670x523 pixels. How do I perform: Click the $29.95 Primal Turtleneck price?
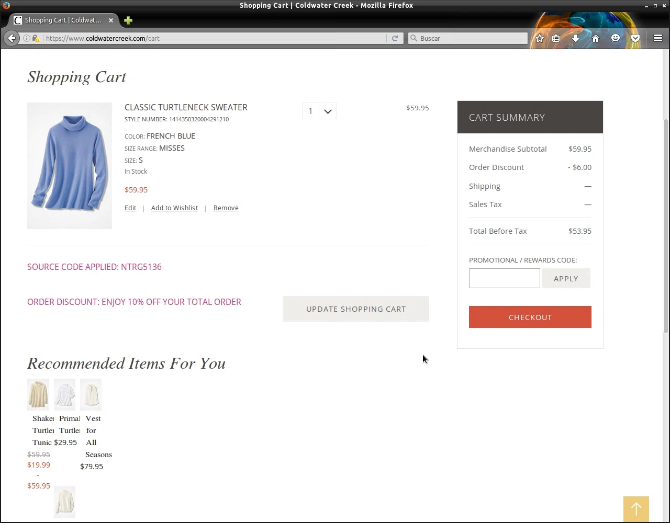point(65,442)
